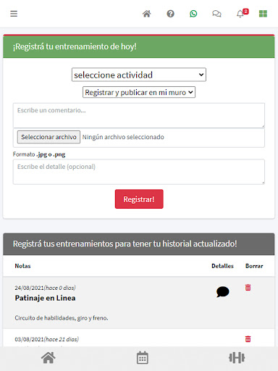Open the 'Patinaje en Linea' entry title
Image resolution: width=278 pixels, height=371 pixels.
tap(45, 298)
